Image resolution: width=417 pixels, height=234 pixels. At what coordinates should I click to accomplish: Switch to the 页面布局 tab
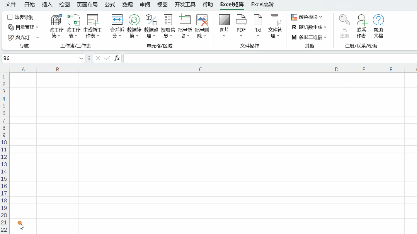click(87, 5)
